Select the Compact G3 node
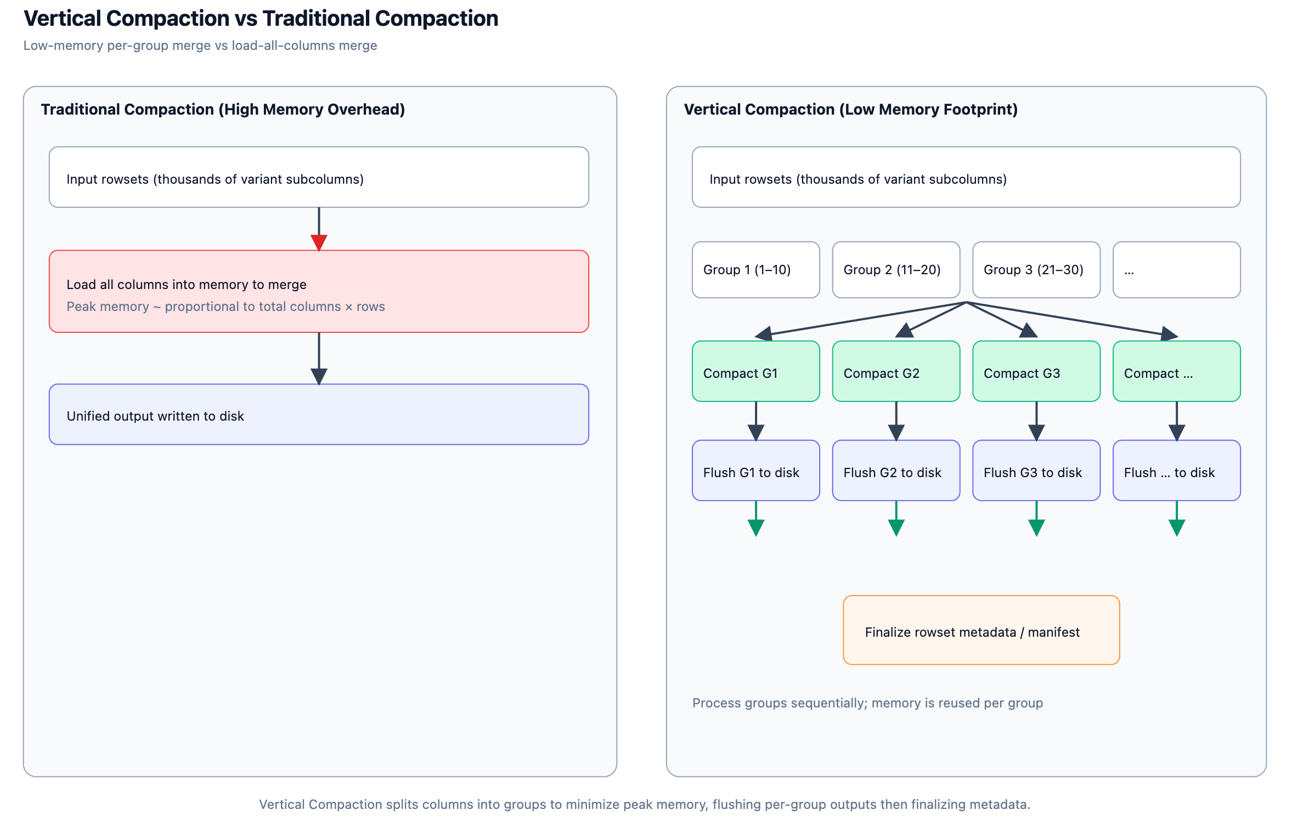The image size is (1309, 827). click(1036, 371)
